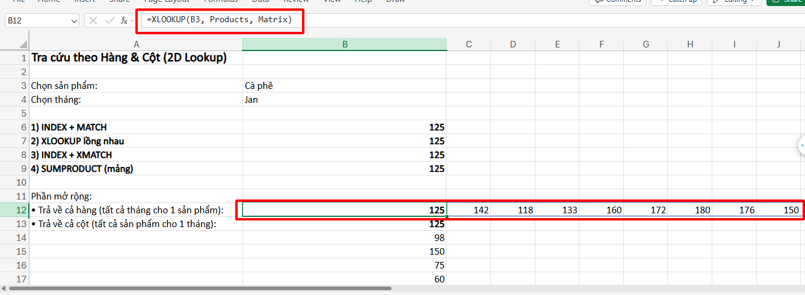
Task: Click cell with value 98
Action: [345, 238]
